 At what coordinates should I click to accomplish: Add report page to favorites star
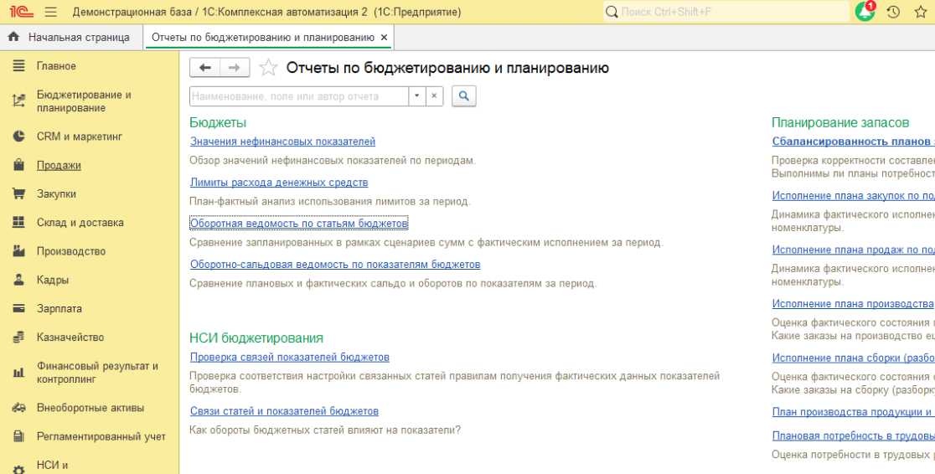click(x=268, y=68)
